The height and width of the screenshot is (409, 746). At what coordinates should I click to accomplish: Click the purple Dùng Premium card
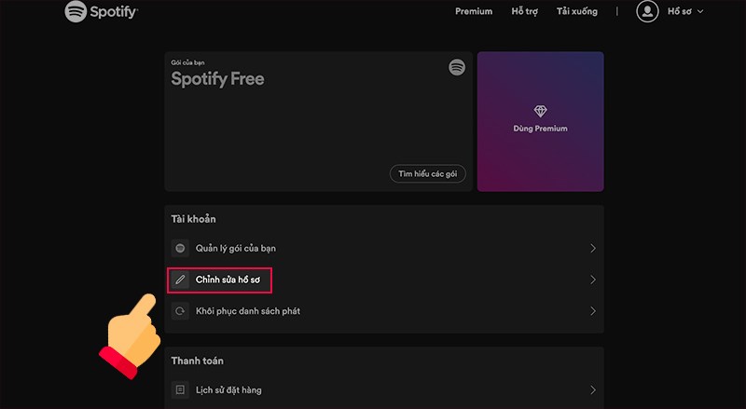pyautogui.click(x=540, y=121)
